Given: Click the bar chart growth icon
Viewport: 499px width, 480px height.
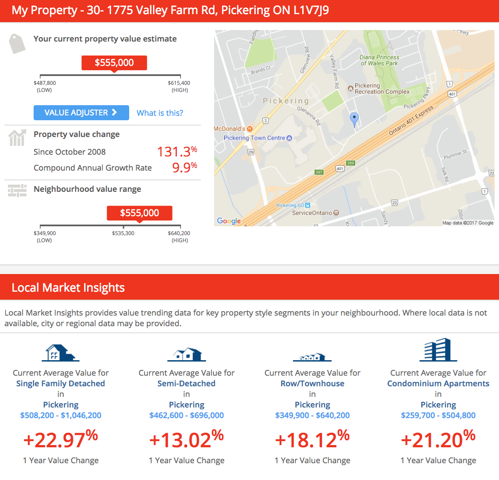Looking at the screenshot, I should [18, 137].
